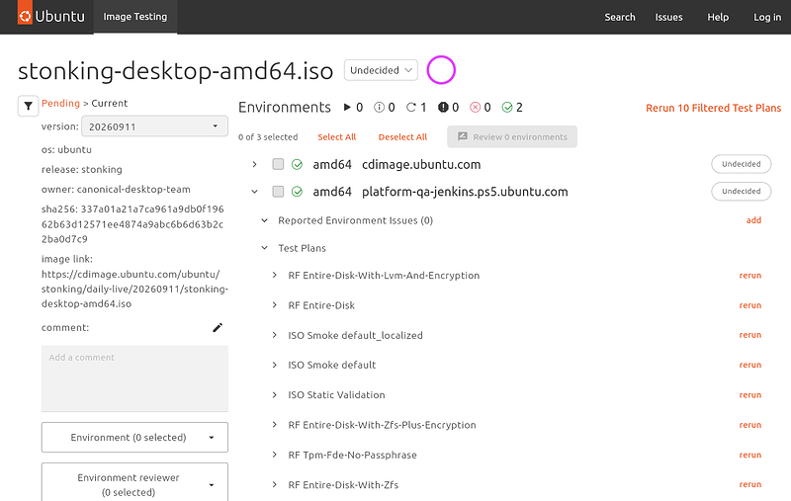
Task: Open Issues in the top navigation
Action: coord(669,17)
